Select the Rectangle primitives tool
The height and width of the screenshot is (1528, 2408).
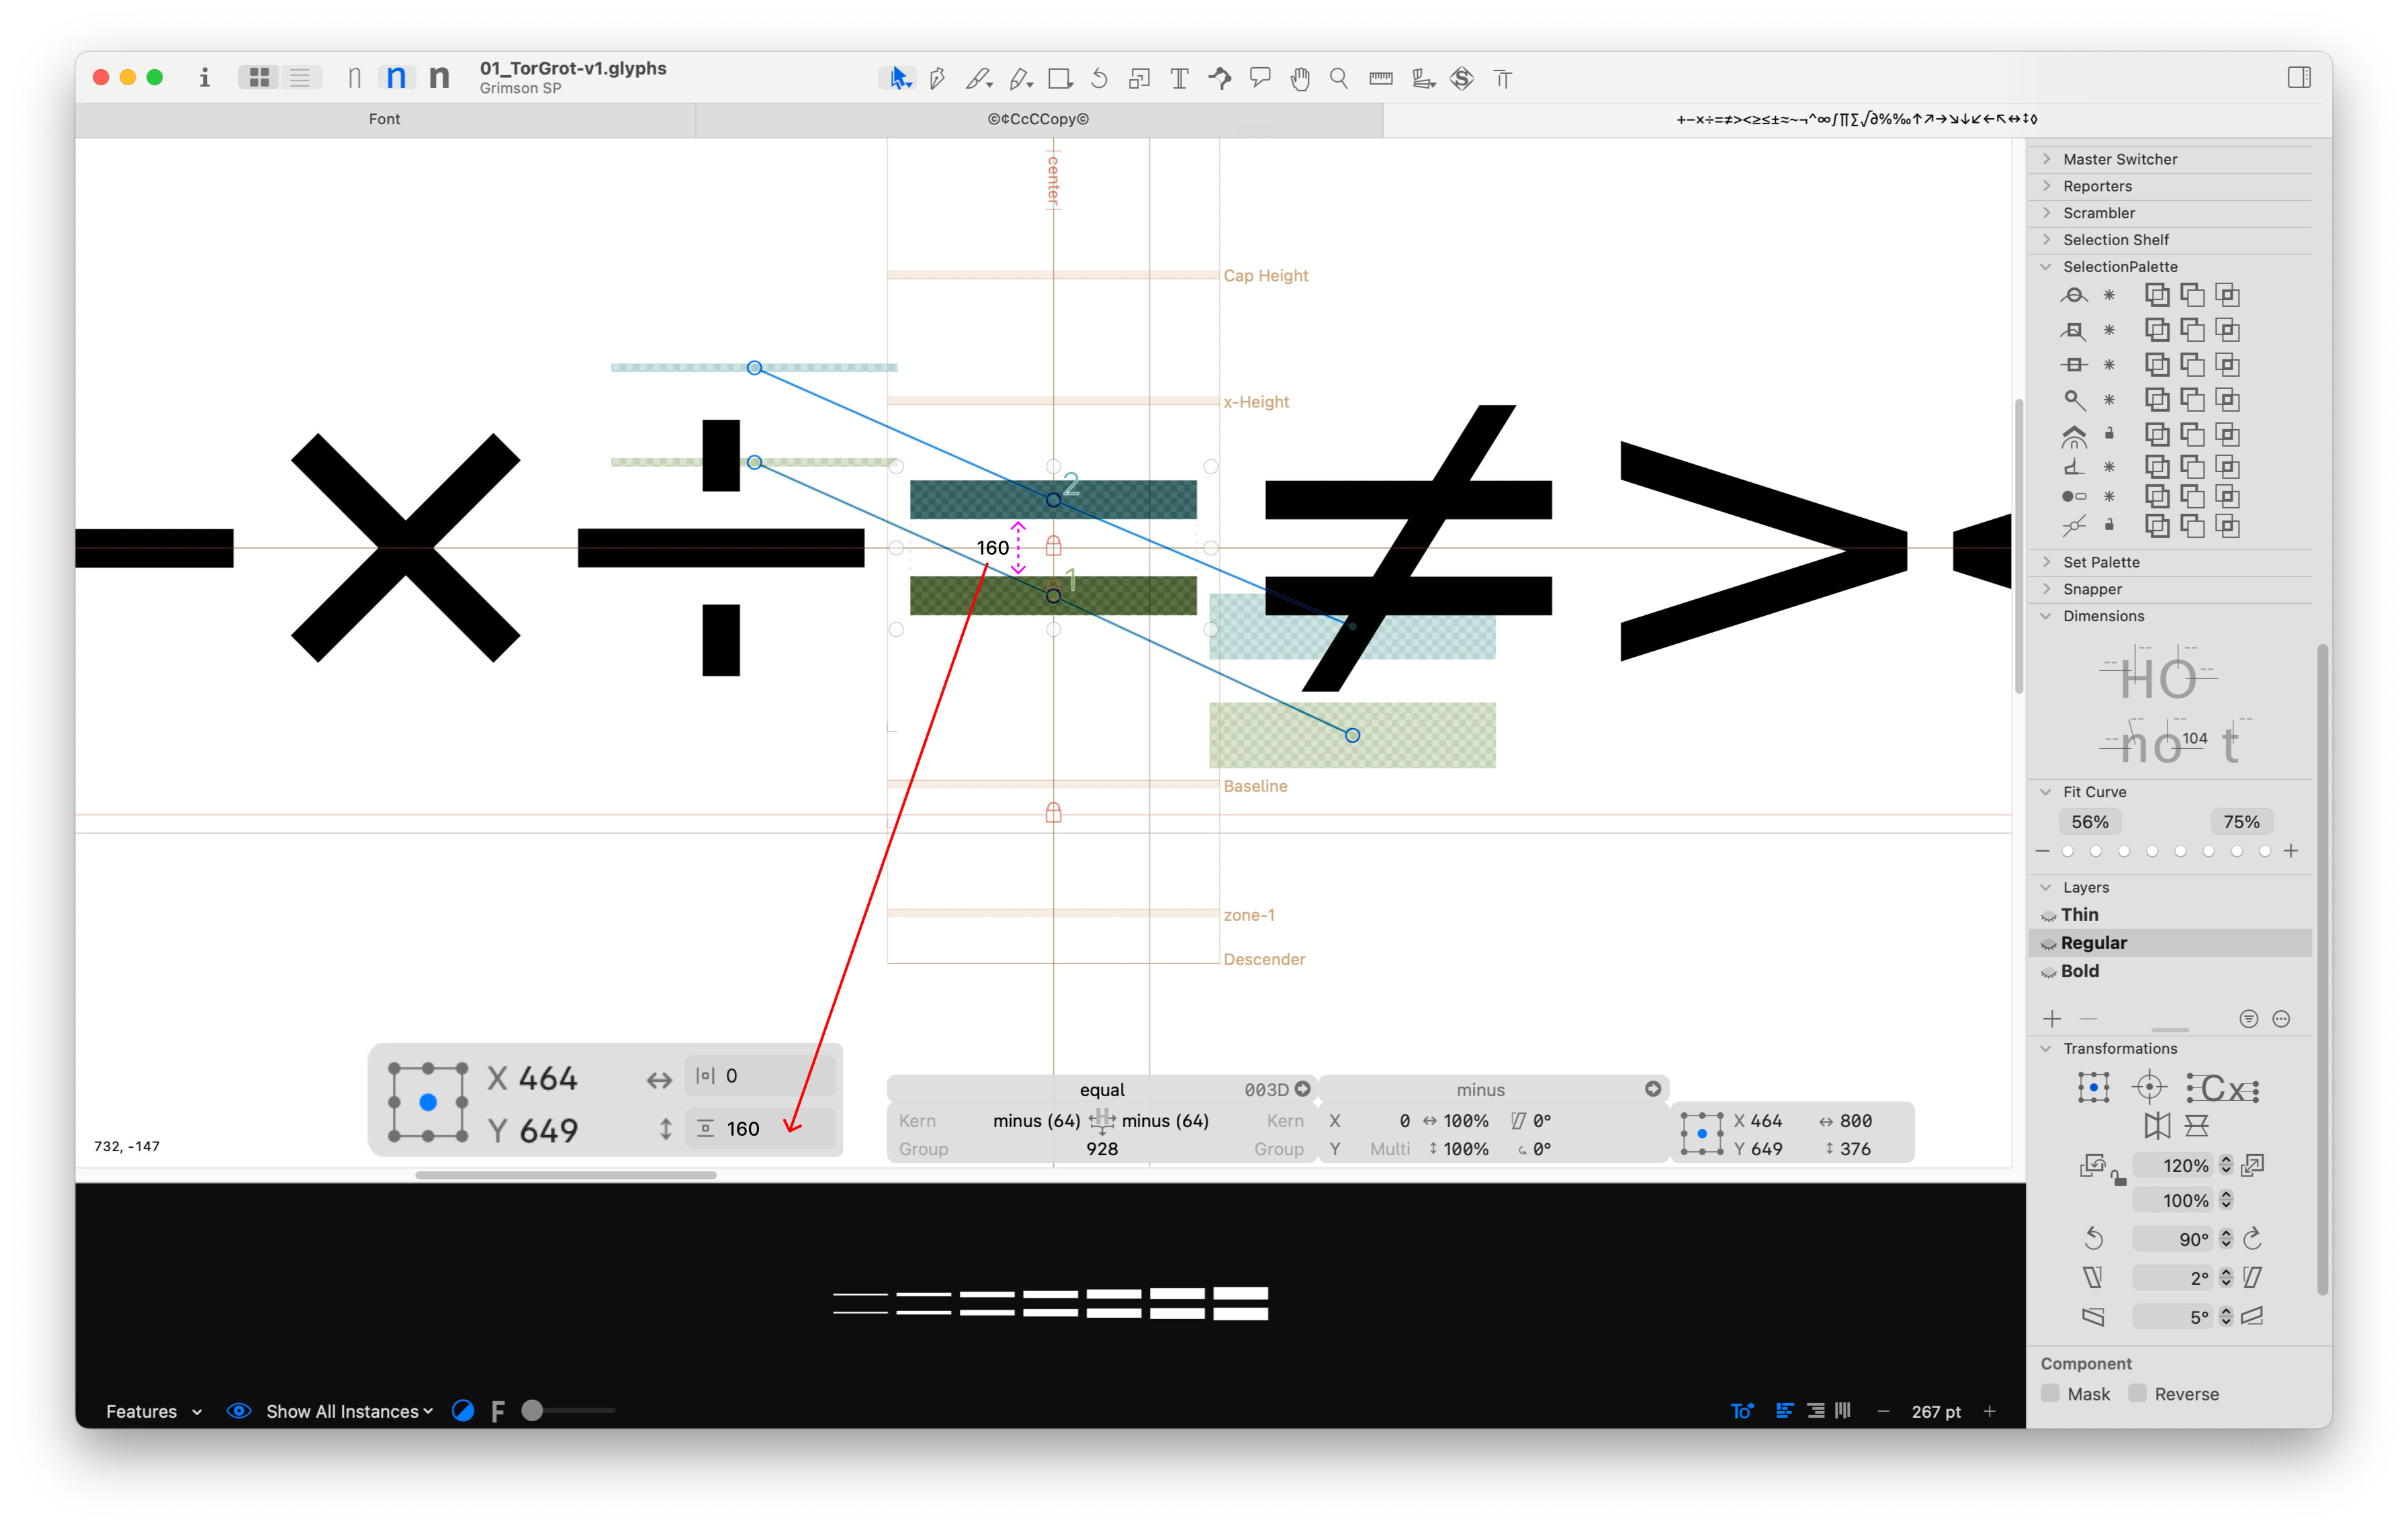[1059, 78]
